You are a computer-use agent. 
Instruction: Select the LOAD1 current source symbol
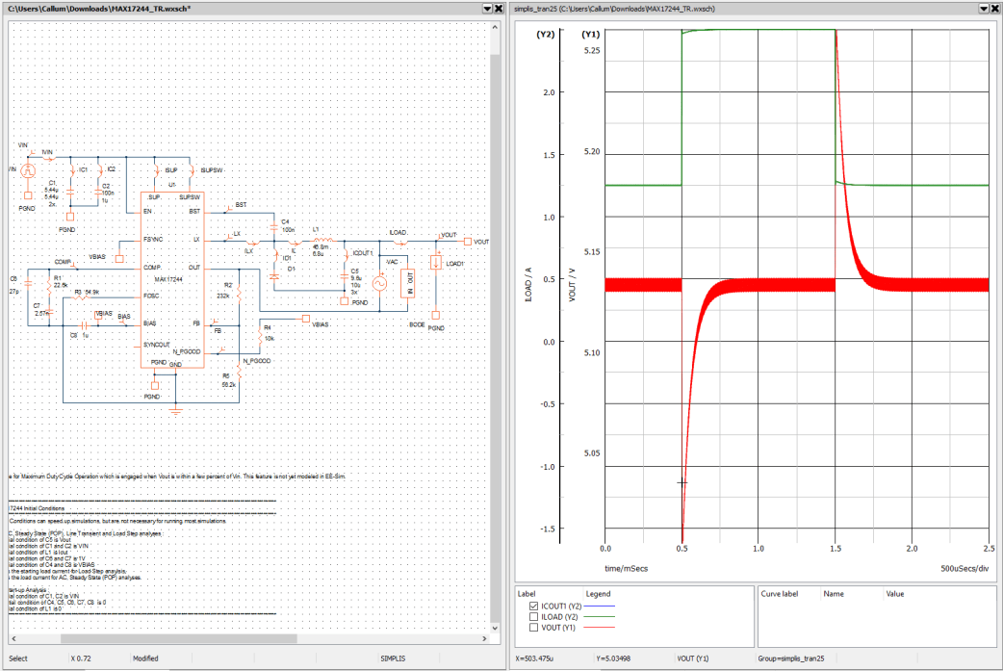(436, 263)
